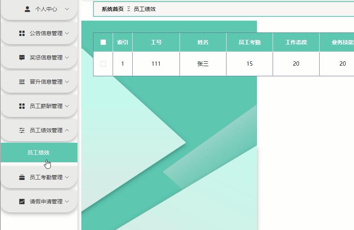This screenshot has height=230, width=354.
Task: Expand the 员工考勤管理 menu section
Action: pos(45,177)
